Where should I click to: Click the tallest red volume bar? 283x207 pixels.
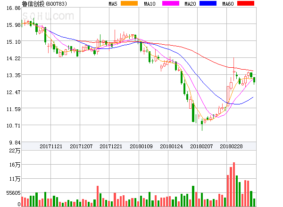point(234,184)
